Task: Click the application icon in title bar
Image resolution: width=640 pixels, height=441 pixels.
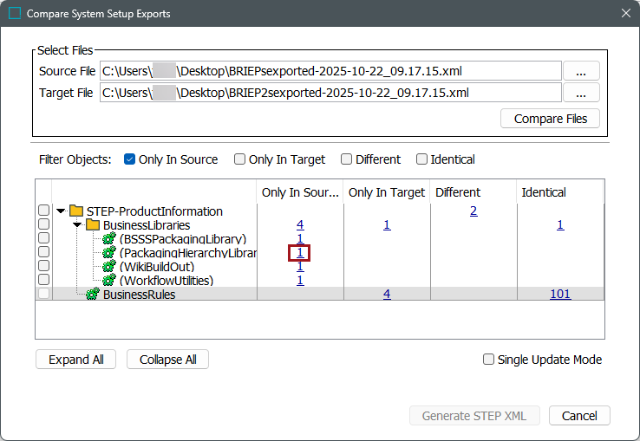Action: 14,14
